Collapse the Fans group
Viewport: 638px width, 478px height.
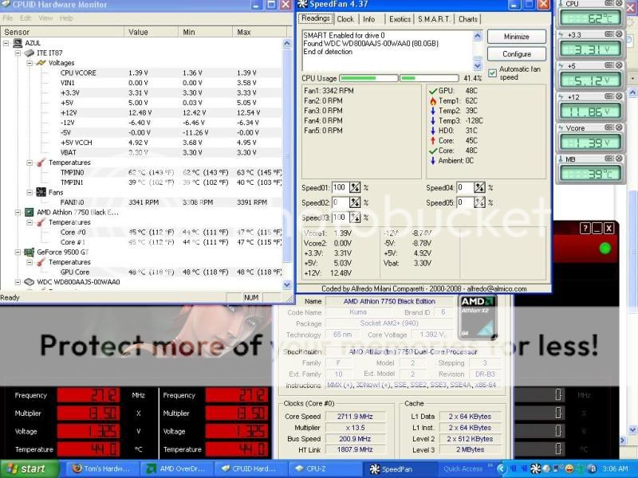[x=30, y=192]
